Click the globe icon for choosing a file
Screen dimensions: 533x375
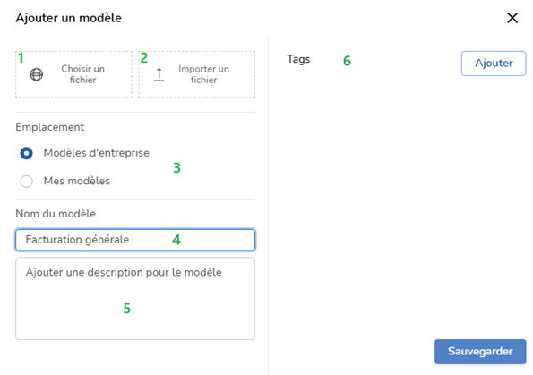pyautogui.click(x=37, y=74)
